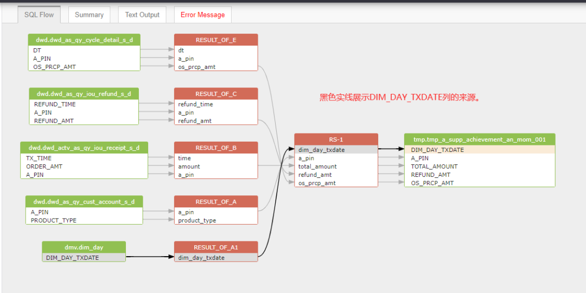
Task: Select PRODUCT_TYPE column in cust_account table
Action: [x=84, y=220]
